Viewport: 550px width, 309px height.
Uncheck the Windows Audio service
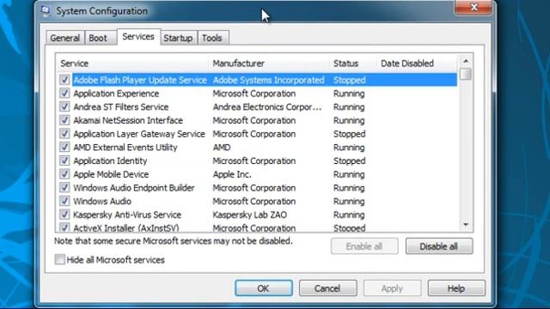(x=64, y=201)
